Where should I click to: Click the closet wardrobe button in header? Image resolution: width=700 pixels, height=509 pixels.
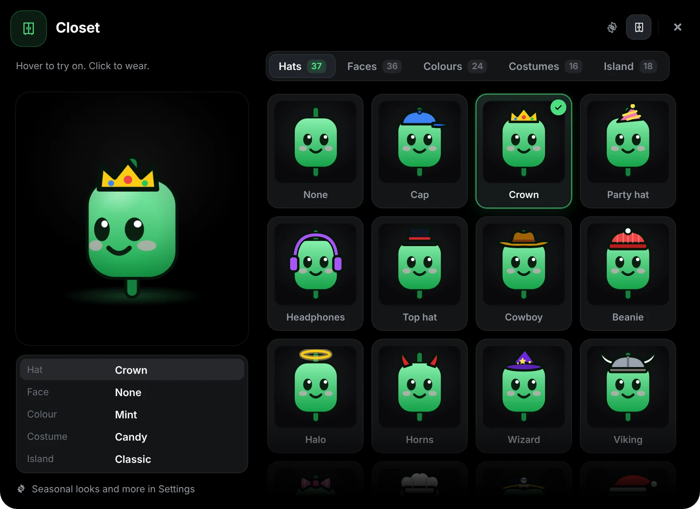pos(639,27)
